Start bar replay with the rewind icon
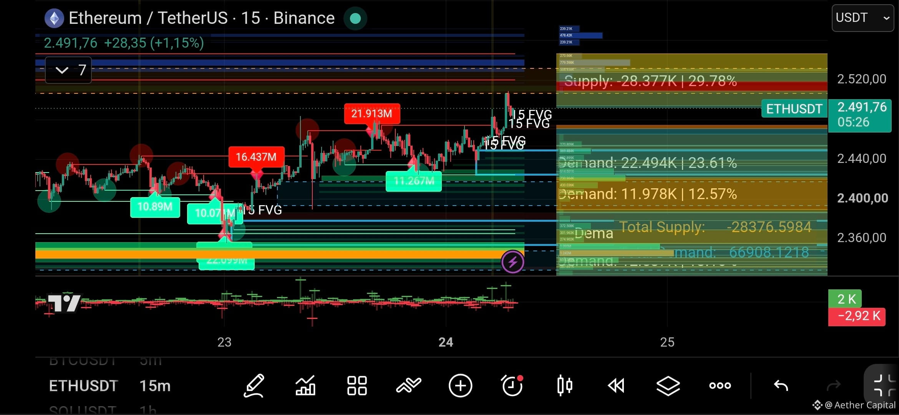The image size is (899, 415). tap(616, 385)
